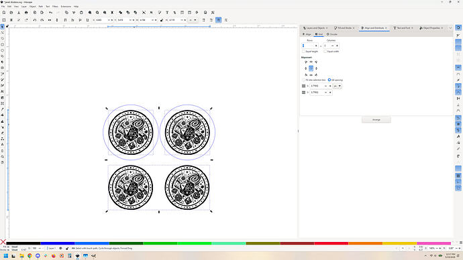Create a new document with the New icon
This screenshot has height=260, width=463.
coord(4,13)
